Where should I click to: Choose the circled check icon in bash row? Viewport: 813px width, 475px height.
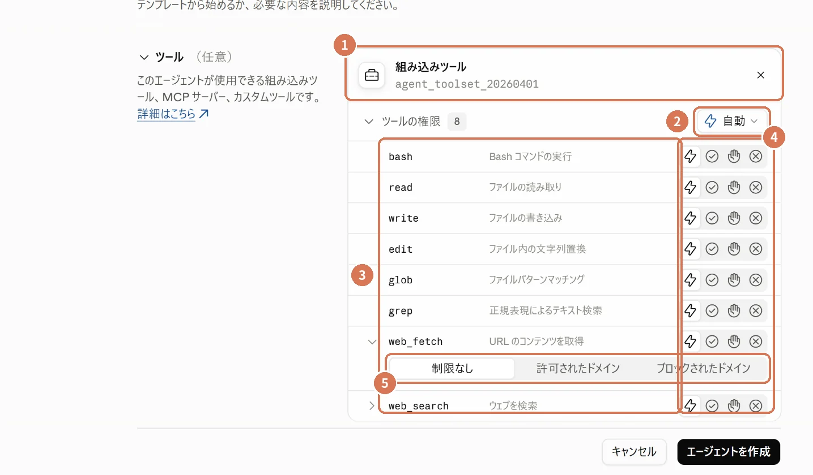coord(712,157)
